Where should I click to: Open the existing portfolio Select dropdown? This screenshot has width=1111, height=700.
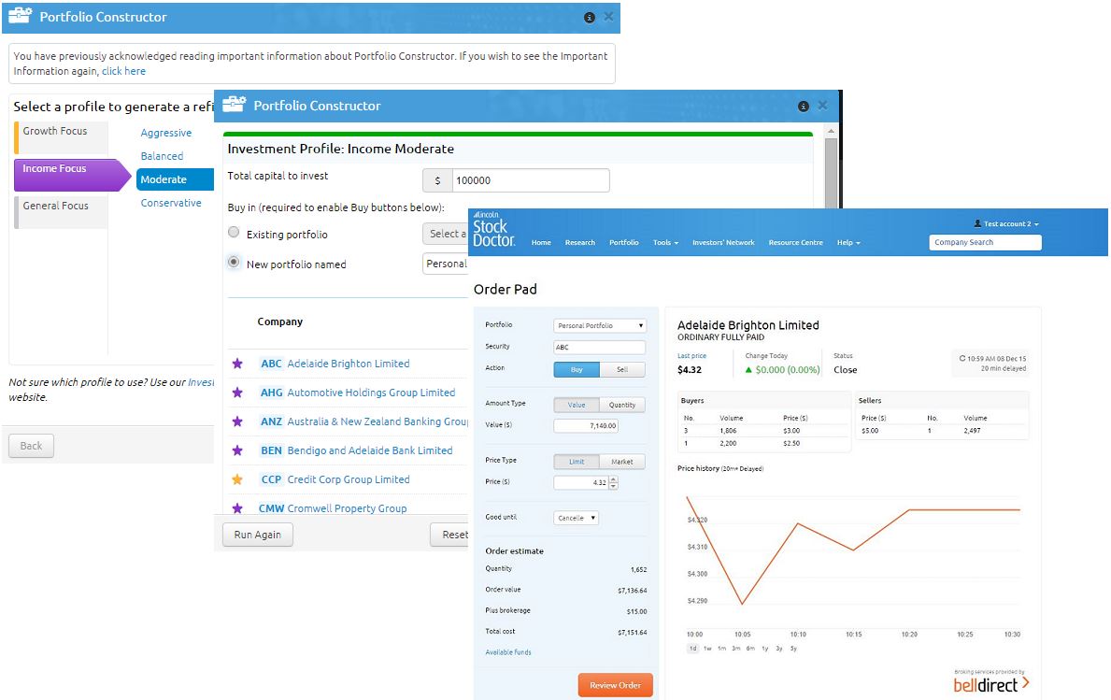tap(447, 234)
